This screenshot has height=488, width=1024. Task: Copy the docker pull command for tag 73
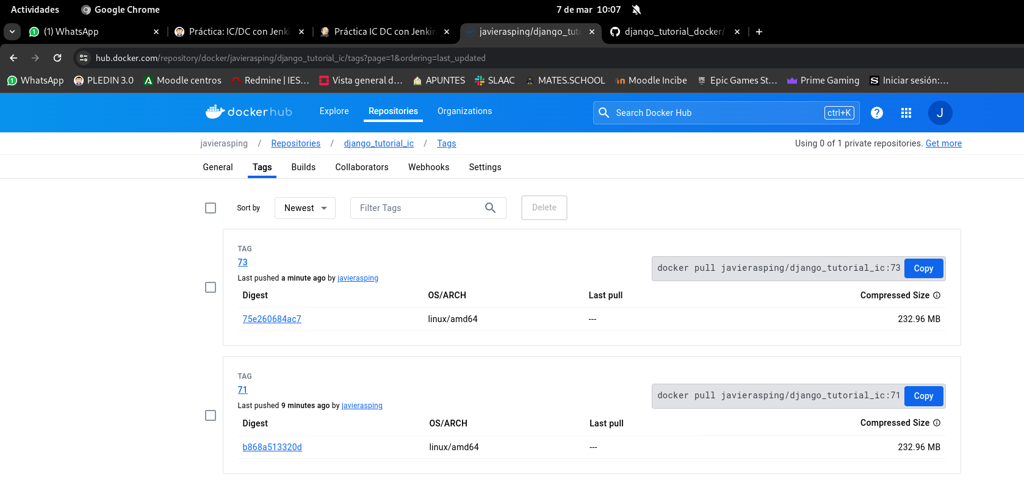coord(924,268)
